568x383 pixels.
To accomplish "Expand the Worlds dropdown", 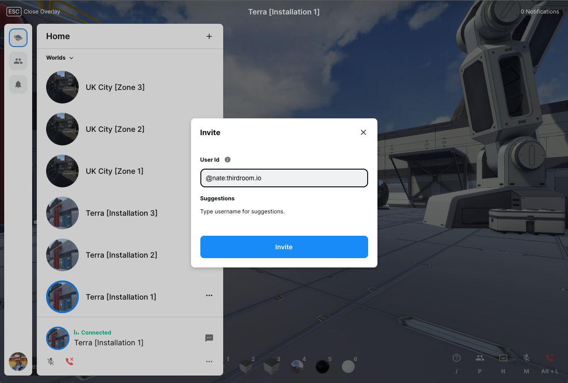I will point(60,58).
